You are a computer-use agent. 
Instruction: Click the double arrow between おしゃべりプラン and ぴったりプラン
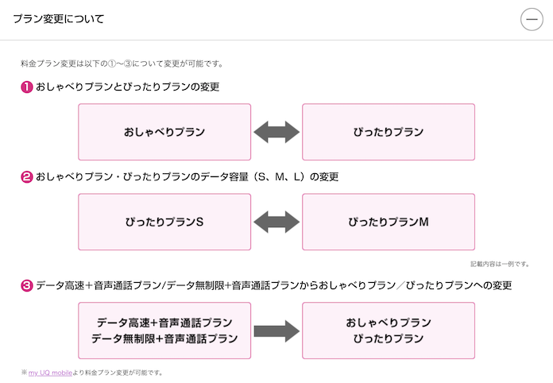[x=276, y=132]
